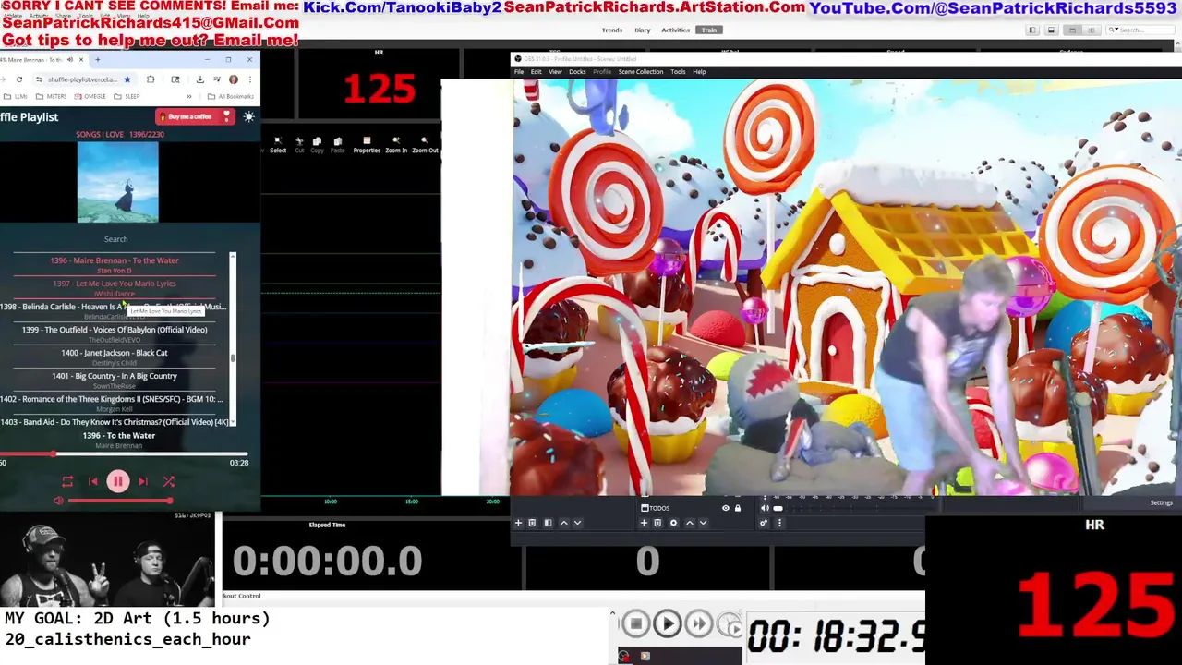Open the OBS Docks menu
The image size is (1182, 665).
coord(577,71)
